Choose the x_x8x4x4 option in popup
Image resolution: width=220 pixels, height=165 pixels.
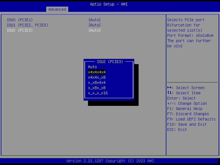(97, 82)
